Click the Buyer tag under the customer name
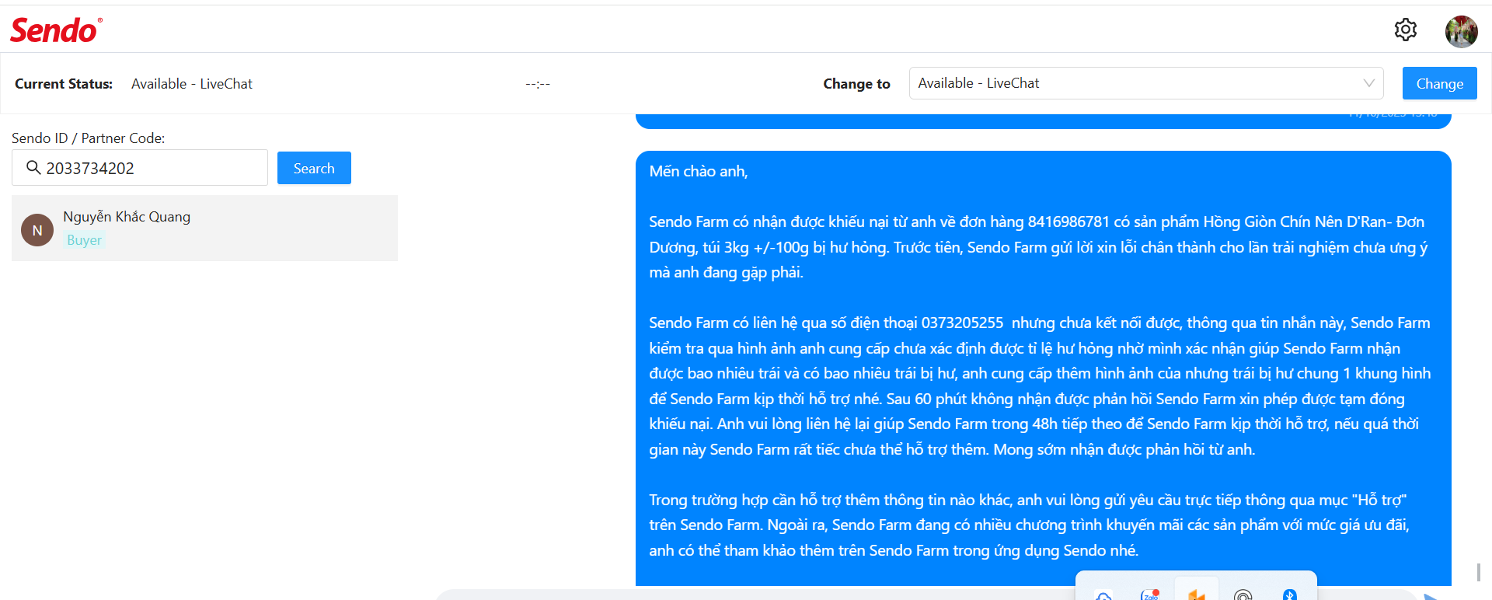 coord(84,240)
